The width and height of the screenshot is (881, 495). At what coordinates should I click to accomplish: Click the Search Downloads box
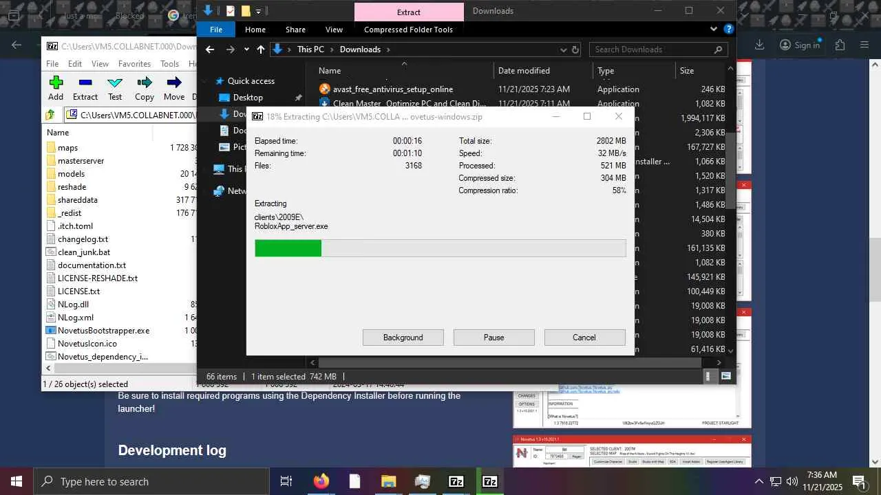pyautogui.click(x=659, y=49)
